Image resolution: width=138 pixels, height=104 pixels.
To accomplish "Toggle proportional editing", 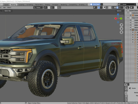I will coord(56,8).
